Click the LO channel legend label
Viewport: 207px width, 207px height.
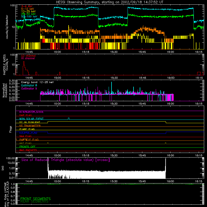28,56
